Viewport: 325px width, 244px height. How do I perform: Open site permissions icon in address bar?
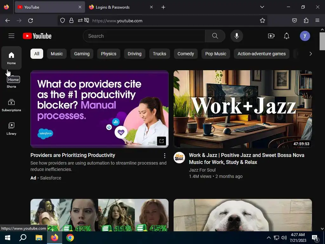80,20
